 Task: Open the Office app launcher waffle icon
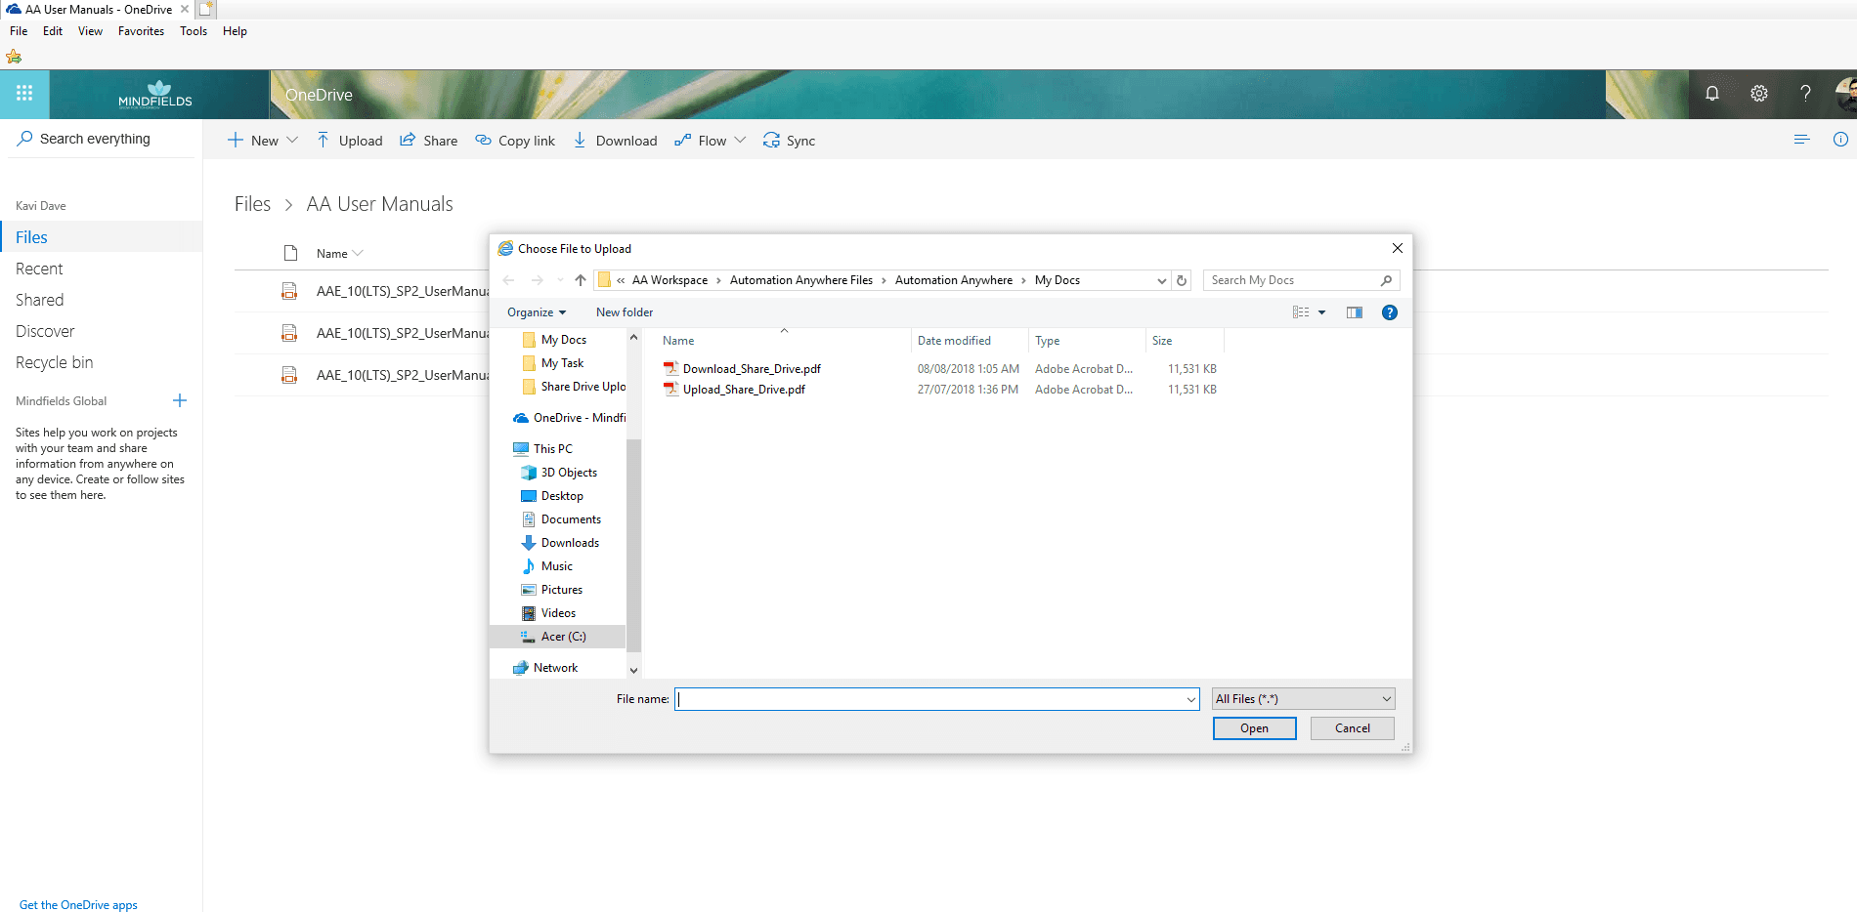pos(24,94)
